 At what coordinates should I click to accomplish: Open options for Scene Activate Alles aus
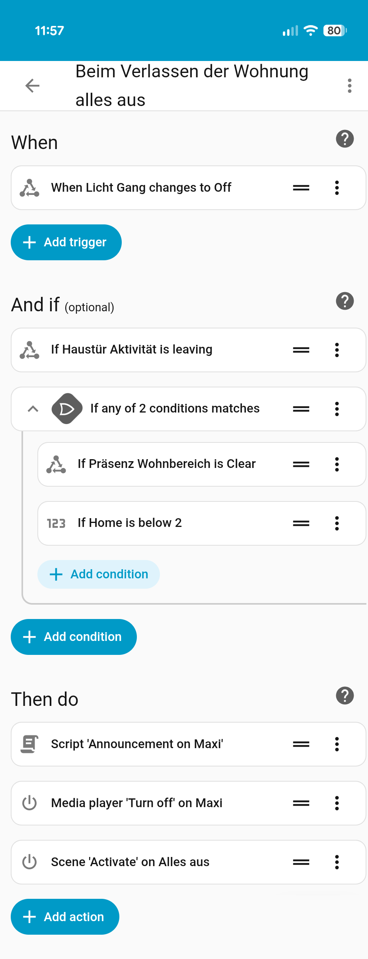(x=337, y=862)
